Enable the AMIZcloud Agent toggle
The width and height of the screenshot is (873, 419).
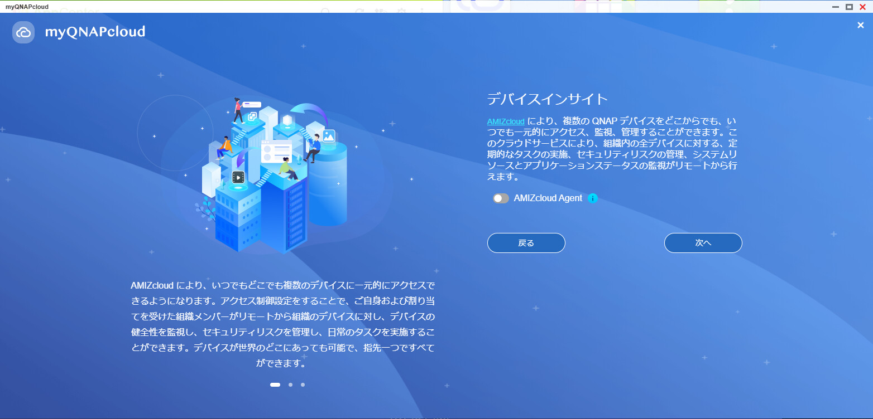tap(501, 198)
